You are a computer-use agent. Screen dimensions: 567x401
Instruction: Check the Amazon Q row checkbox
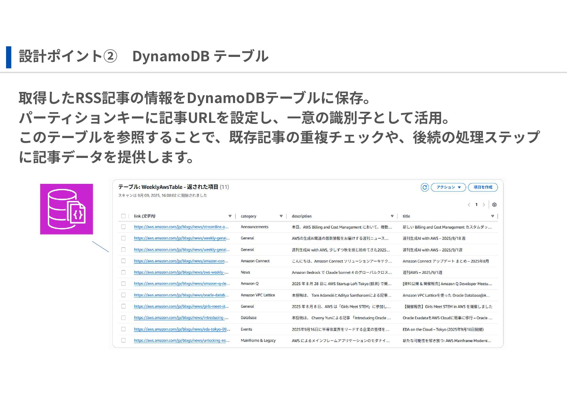[x=124, y=283]
